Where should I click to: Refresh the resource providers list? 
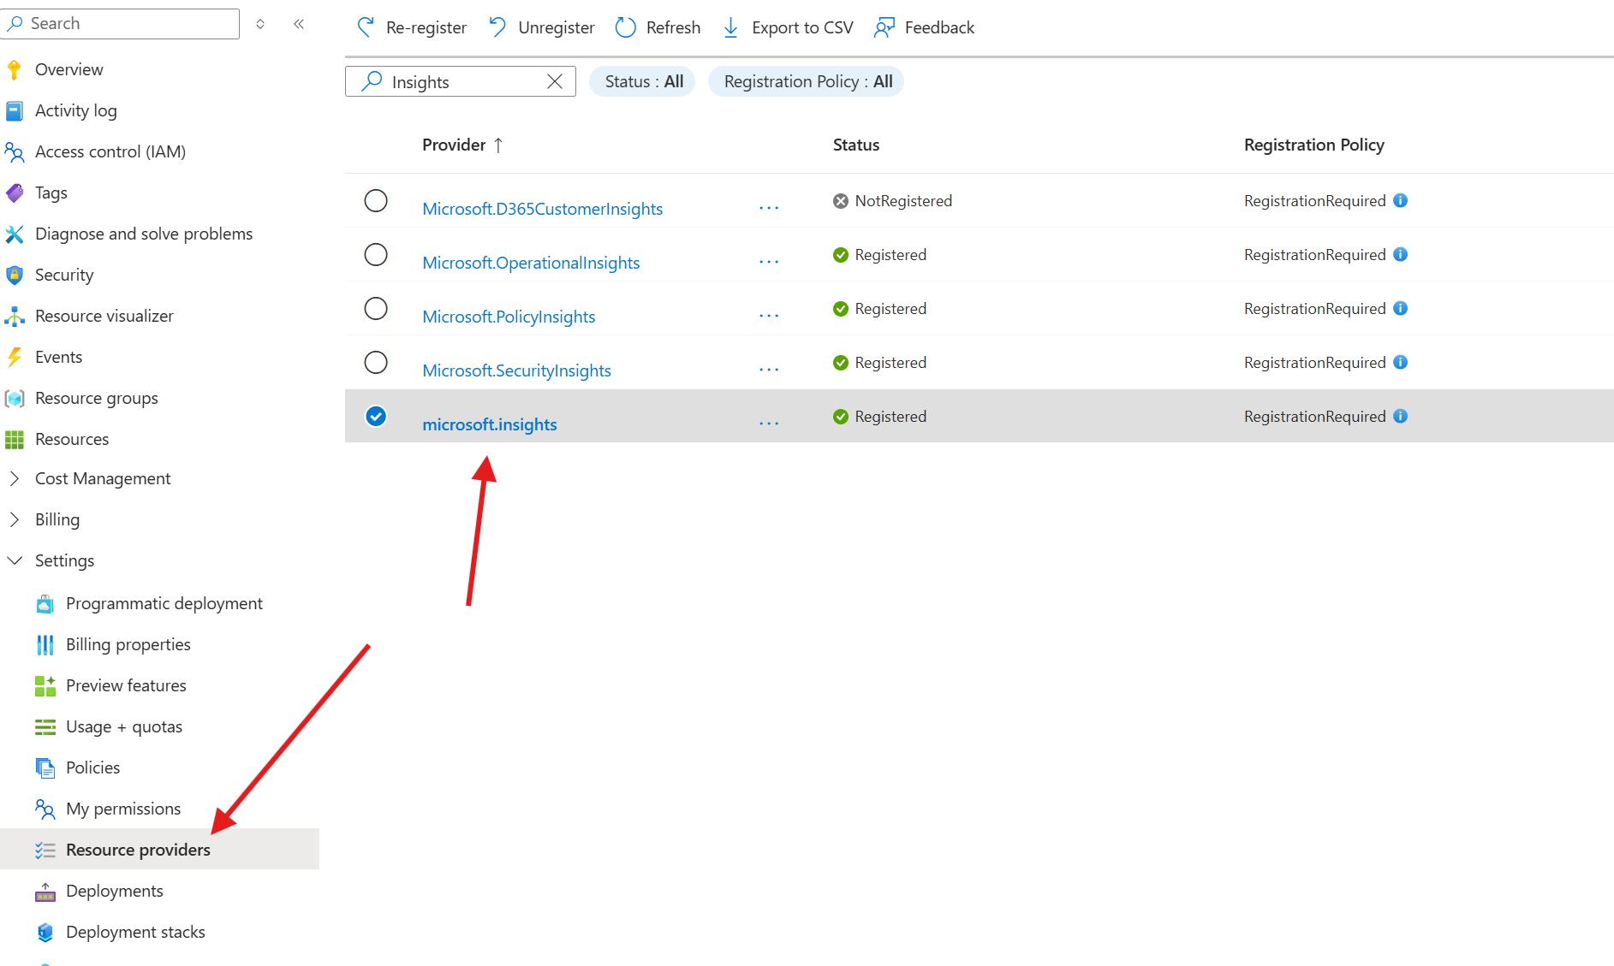[x=658, y=27]
